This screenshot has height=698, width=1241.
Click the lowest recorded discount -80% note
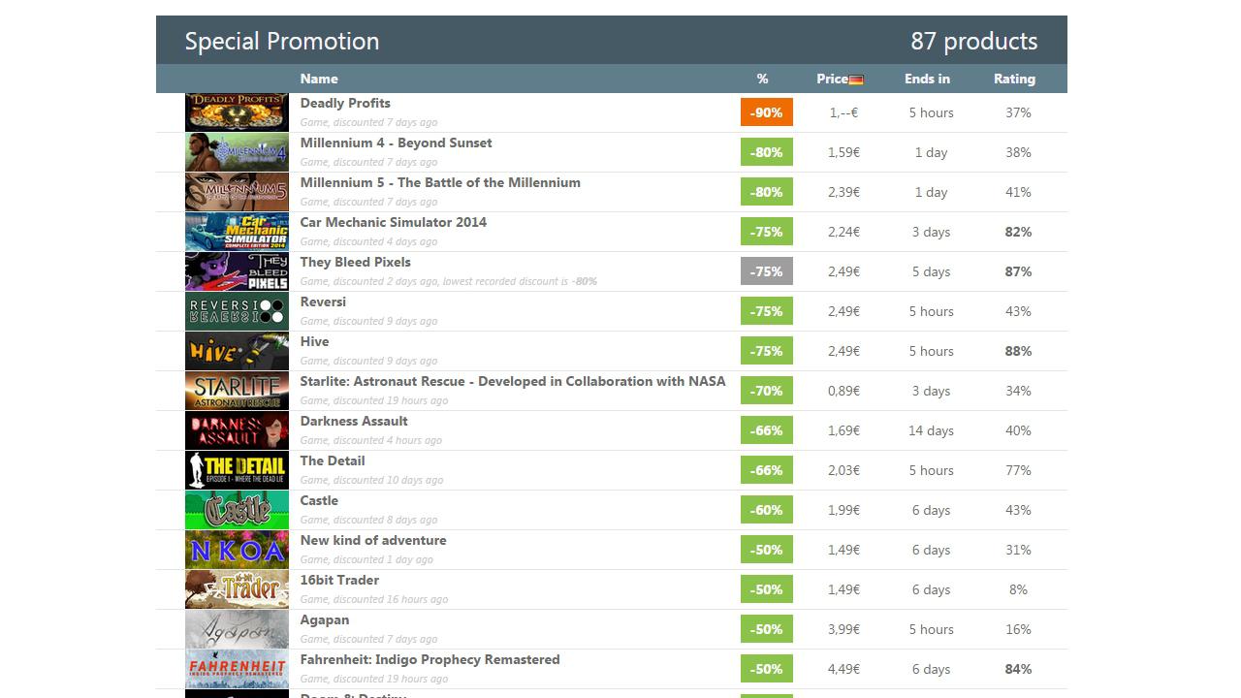click(520, 281)
